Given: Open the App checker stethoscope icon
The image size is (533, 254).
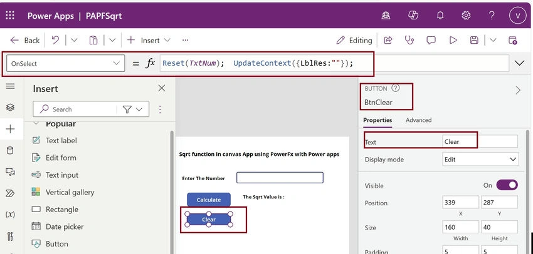Looking at the screenshot, I should click(x=409, y=40).
